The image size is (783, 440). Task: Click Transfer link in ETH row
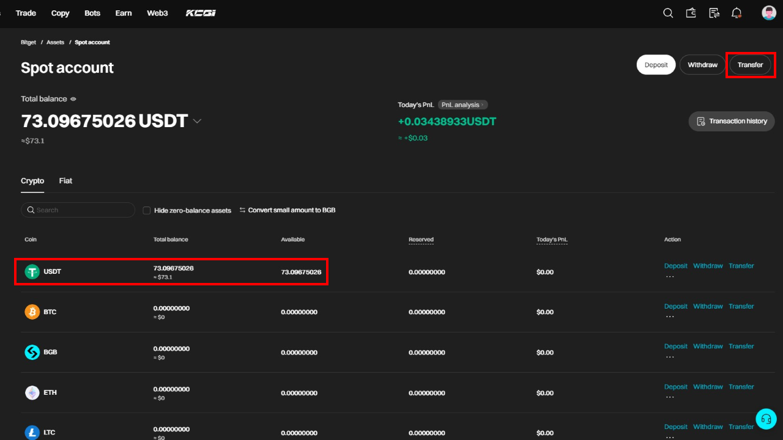[741, 387]
